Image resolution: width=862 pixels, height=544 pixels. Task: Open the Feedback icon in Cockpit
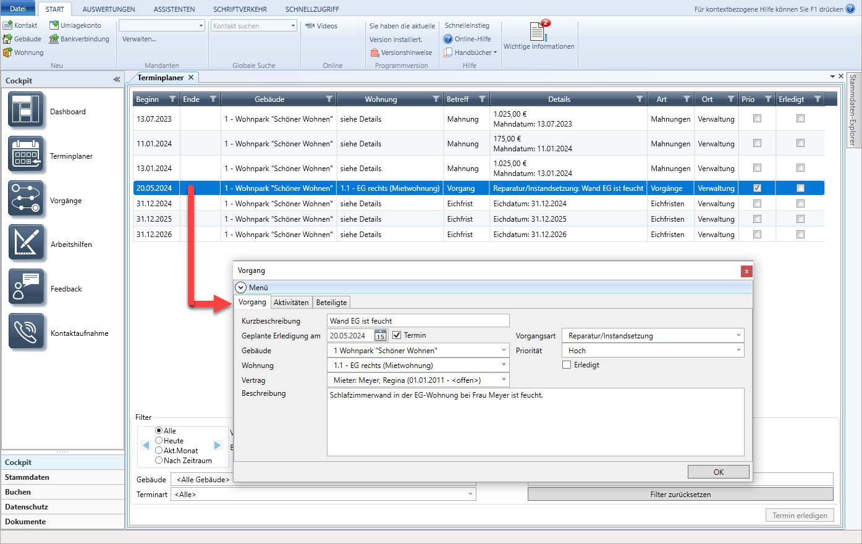pyautogui.click(x=26, y=288)
